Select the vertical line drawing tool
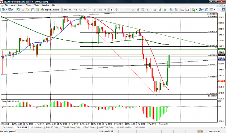Image resolution: width=226 pixels, height=133 pixels. (123, 10)
